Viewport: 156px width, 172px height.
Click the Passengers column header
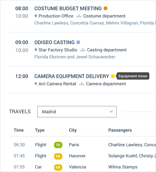(120, 130)
